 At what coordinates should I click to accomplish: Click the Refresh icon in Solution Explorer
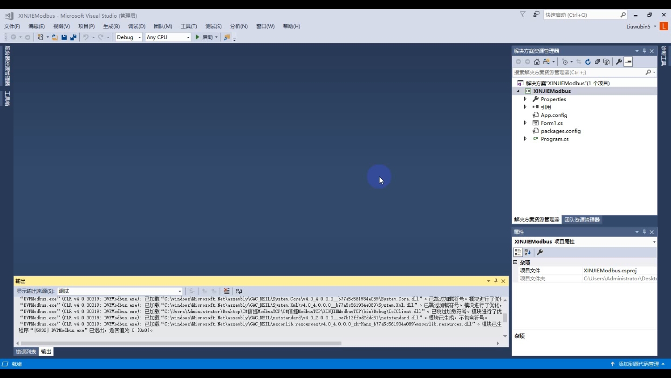pos(588,61)
